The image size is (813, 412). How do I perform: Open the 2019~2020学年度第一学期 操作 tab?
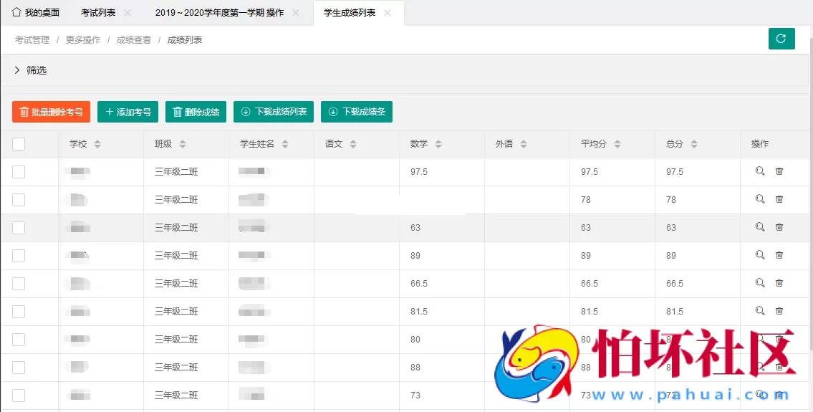[x=219, y=12]
